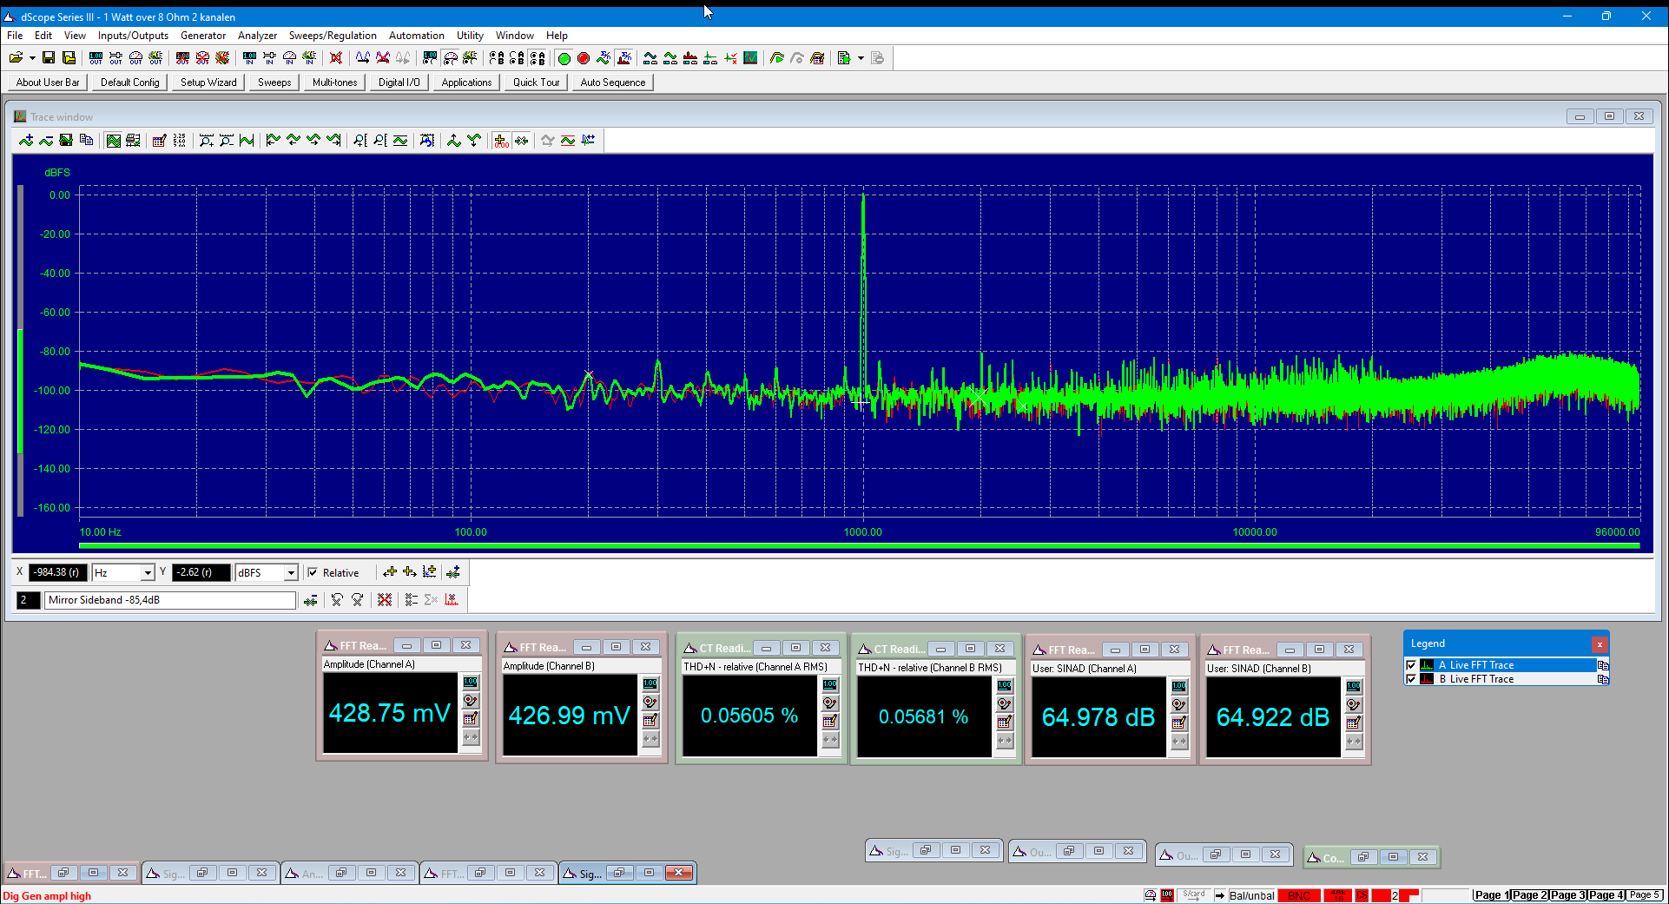Click the copy trace icon in Trace toolbar
The width and height of the screenshot is (1669, 904).
[x=86, y=141]
